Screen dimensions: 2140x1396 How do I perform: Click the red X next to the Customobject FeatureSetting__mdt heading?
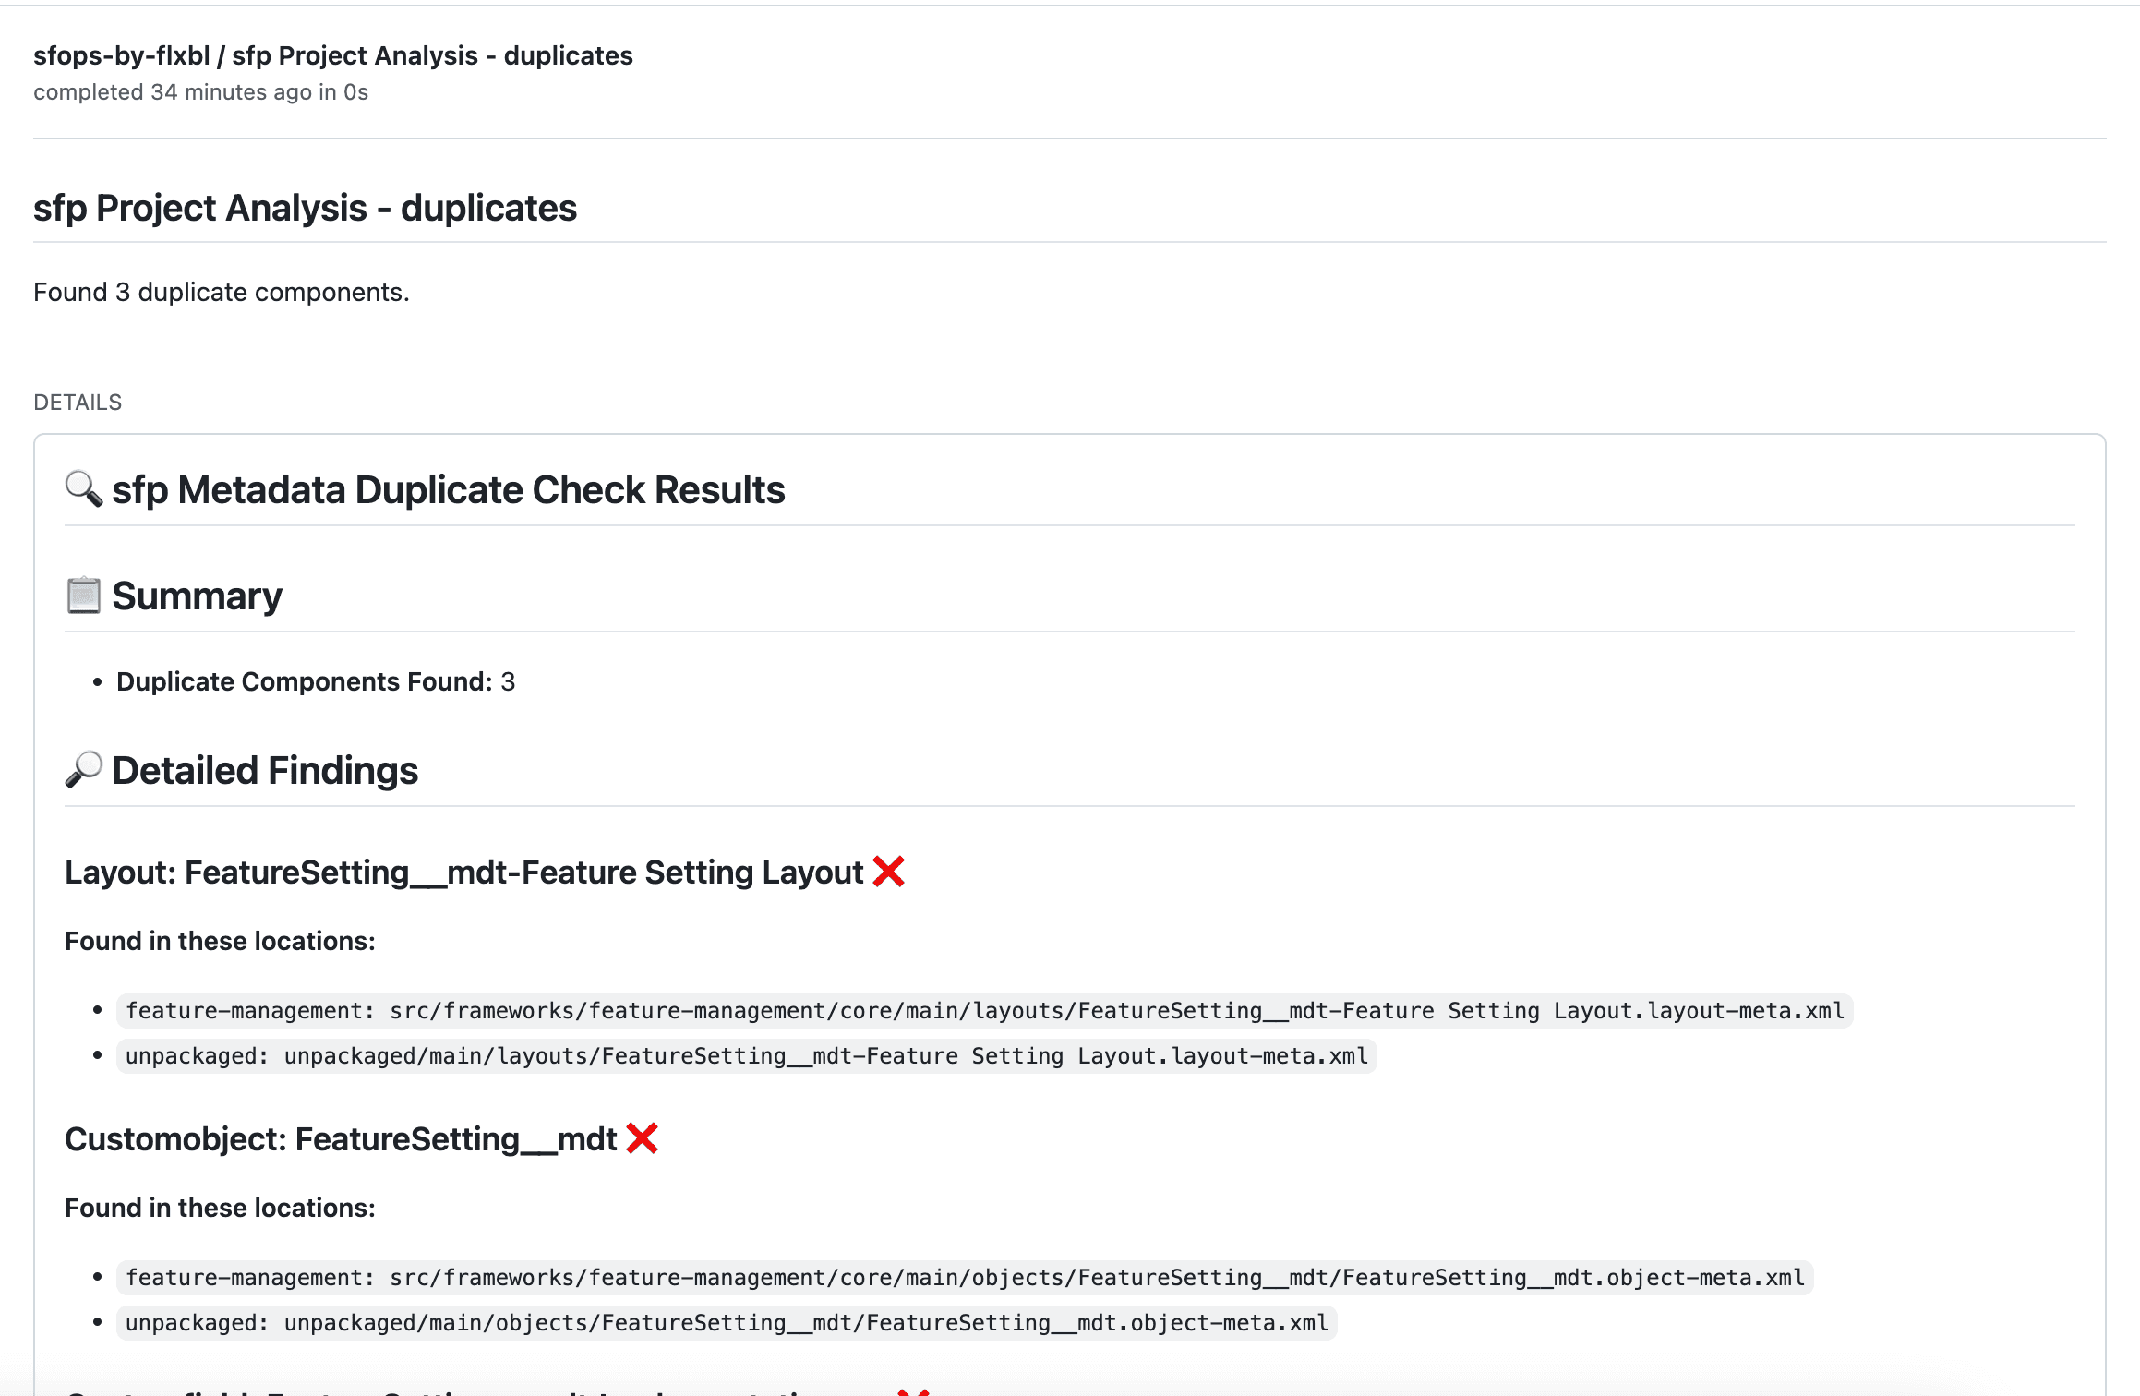(x=642, y=1138)
